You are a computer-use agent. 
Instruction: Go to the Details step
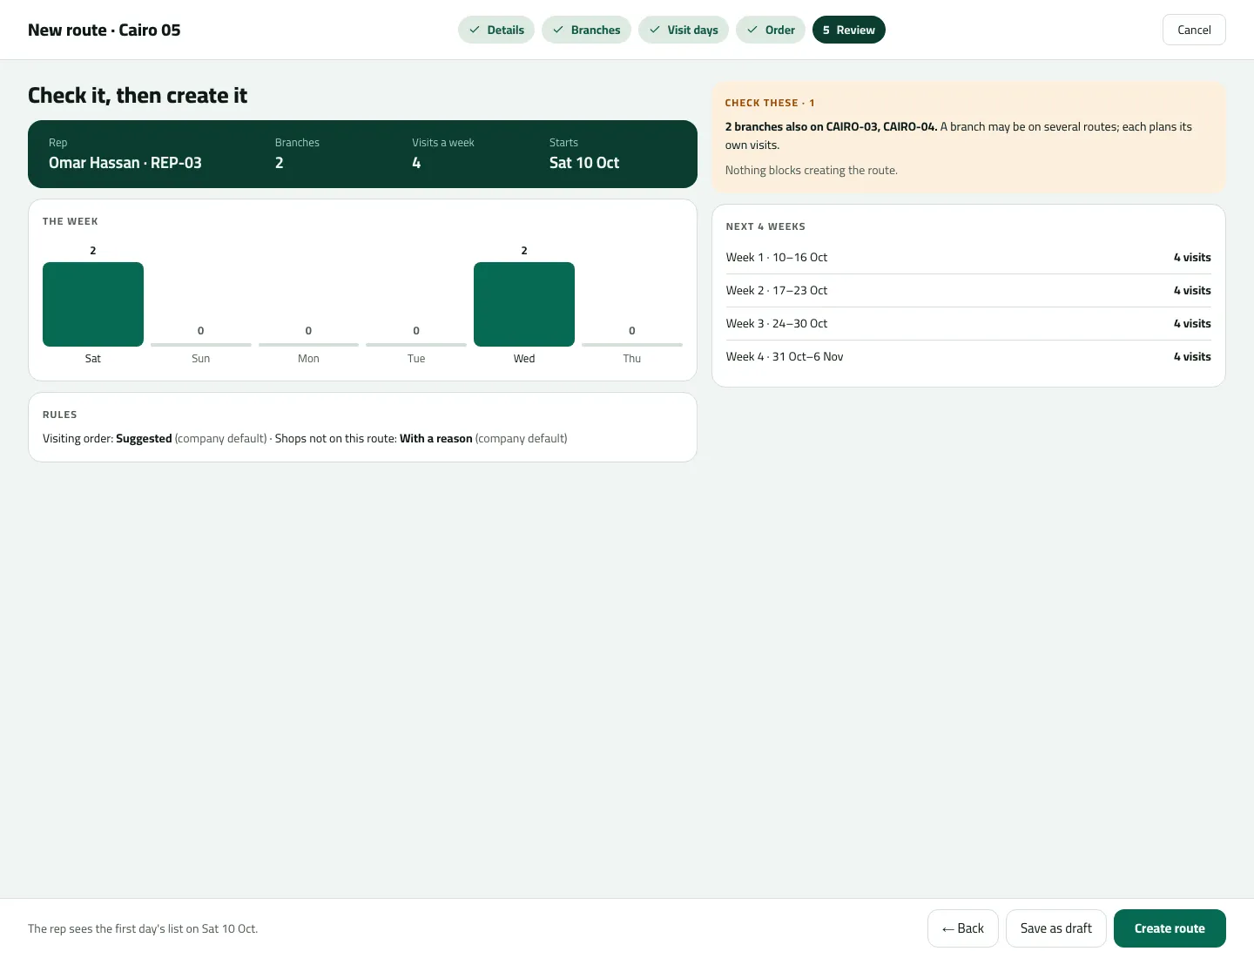point(496,30)
